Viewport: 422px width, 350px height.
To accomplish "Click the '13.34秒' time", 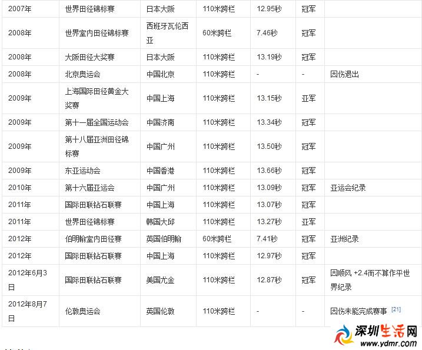I will pos(269,122).
